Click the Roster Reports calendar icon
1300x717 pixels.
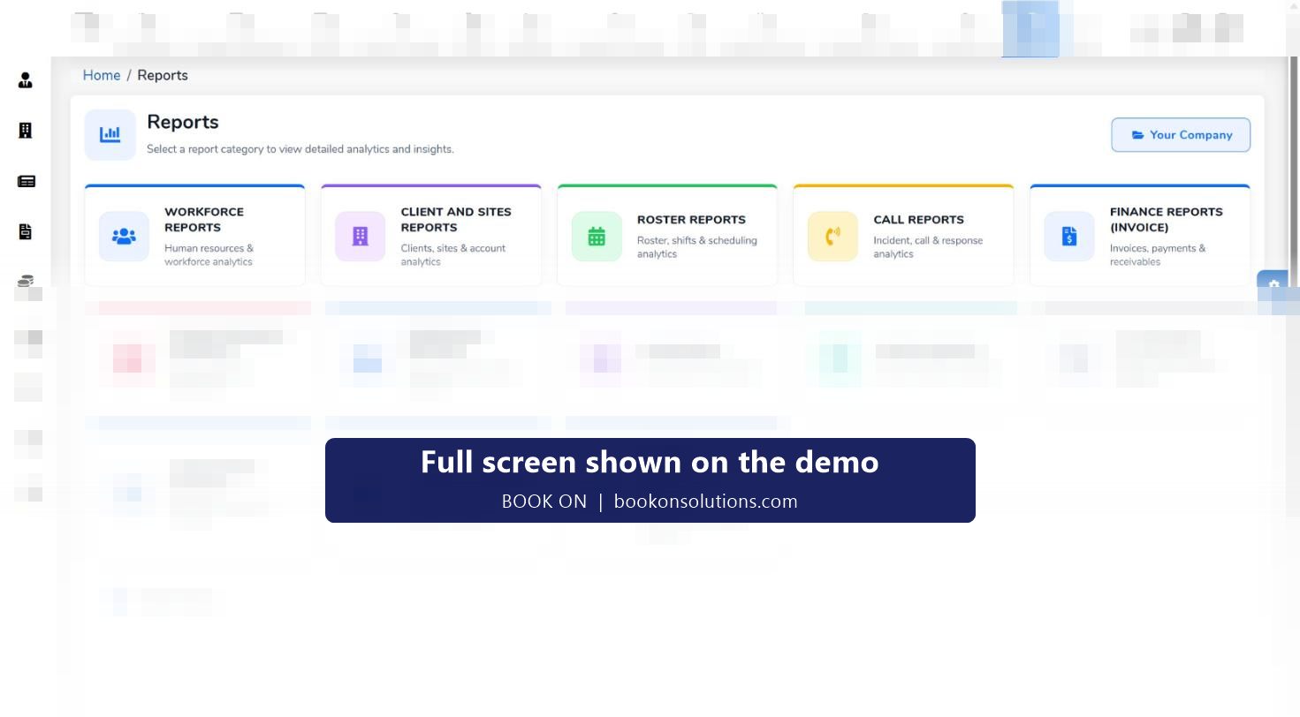pyautogui.click(x=597, y=237)
